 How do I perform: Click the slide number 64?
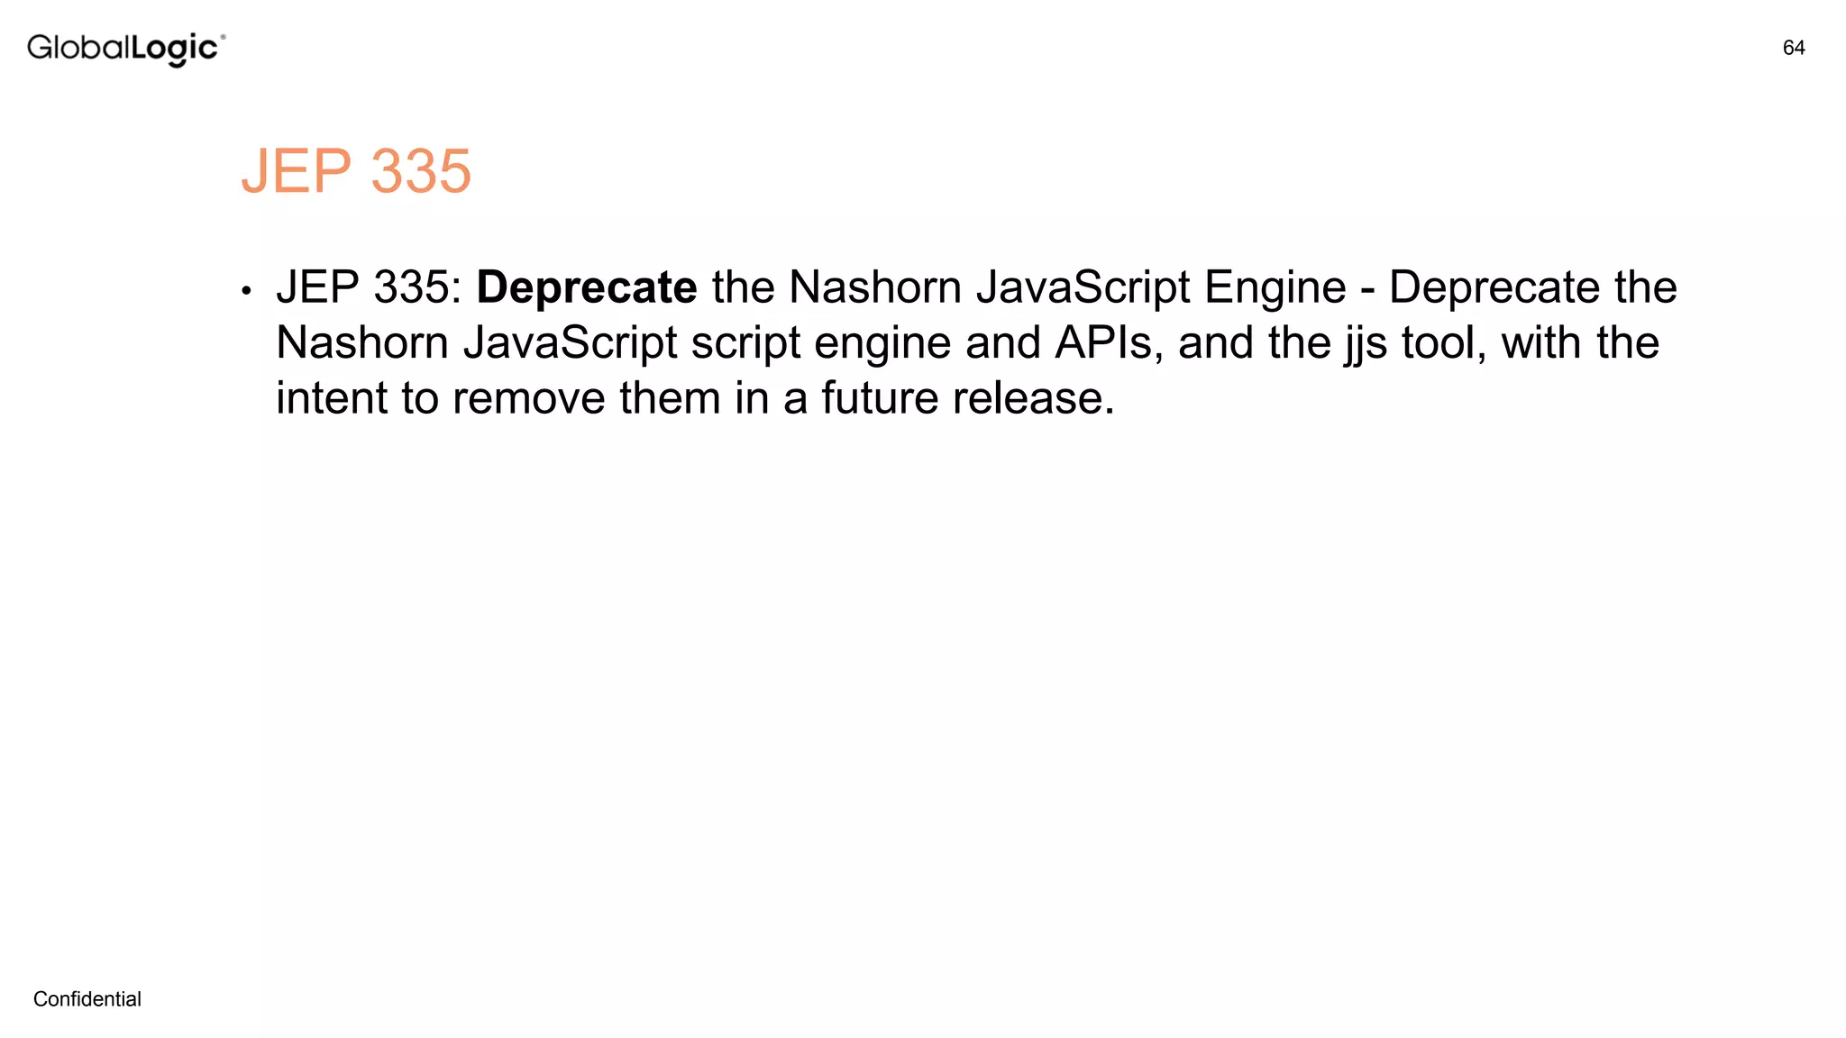(x=1794, y=48)
